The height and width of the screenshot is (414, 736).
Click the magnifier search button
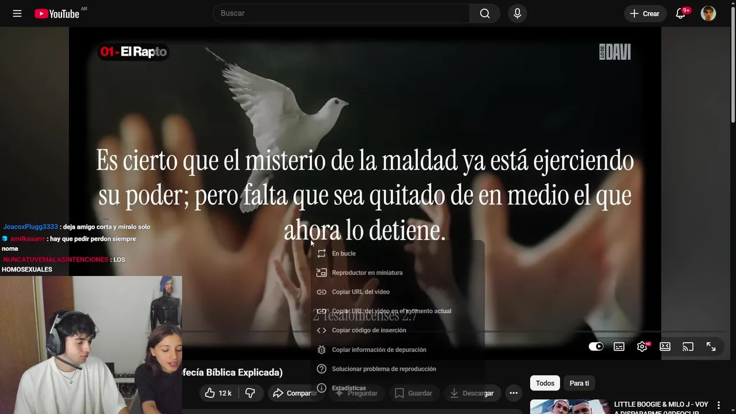coord(485,13)
